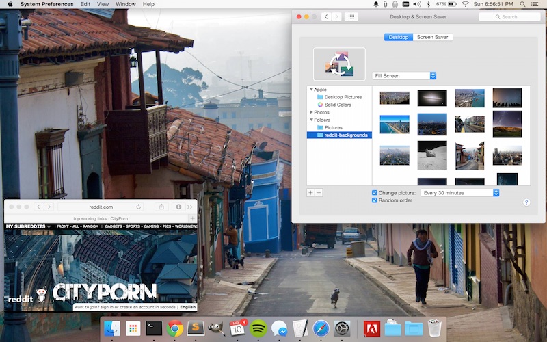Open the Edit menu
Screen dimensions: 547x342
[85, 4]
